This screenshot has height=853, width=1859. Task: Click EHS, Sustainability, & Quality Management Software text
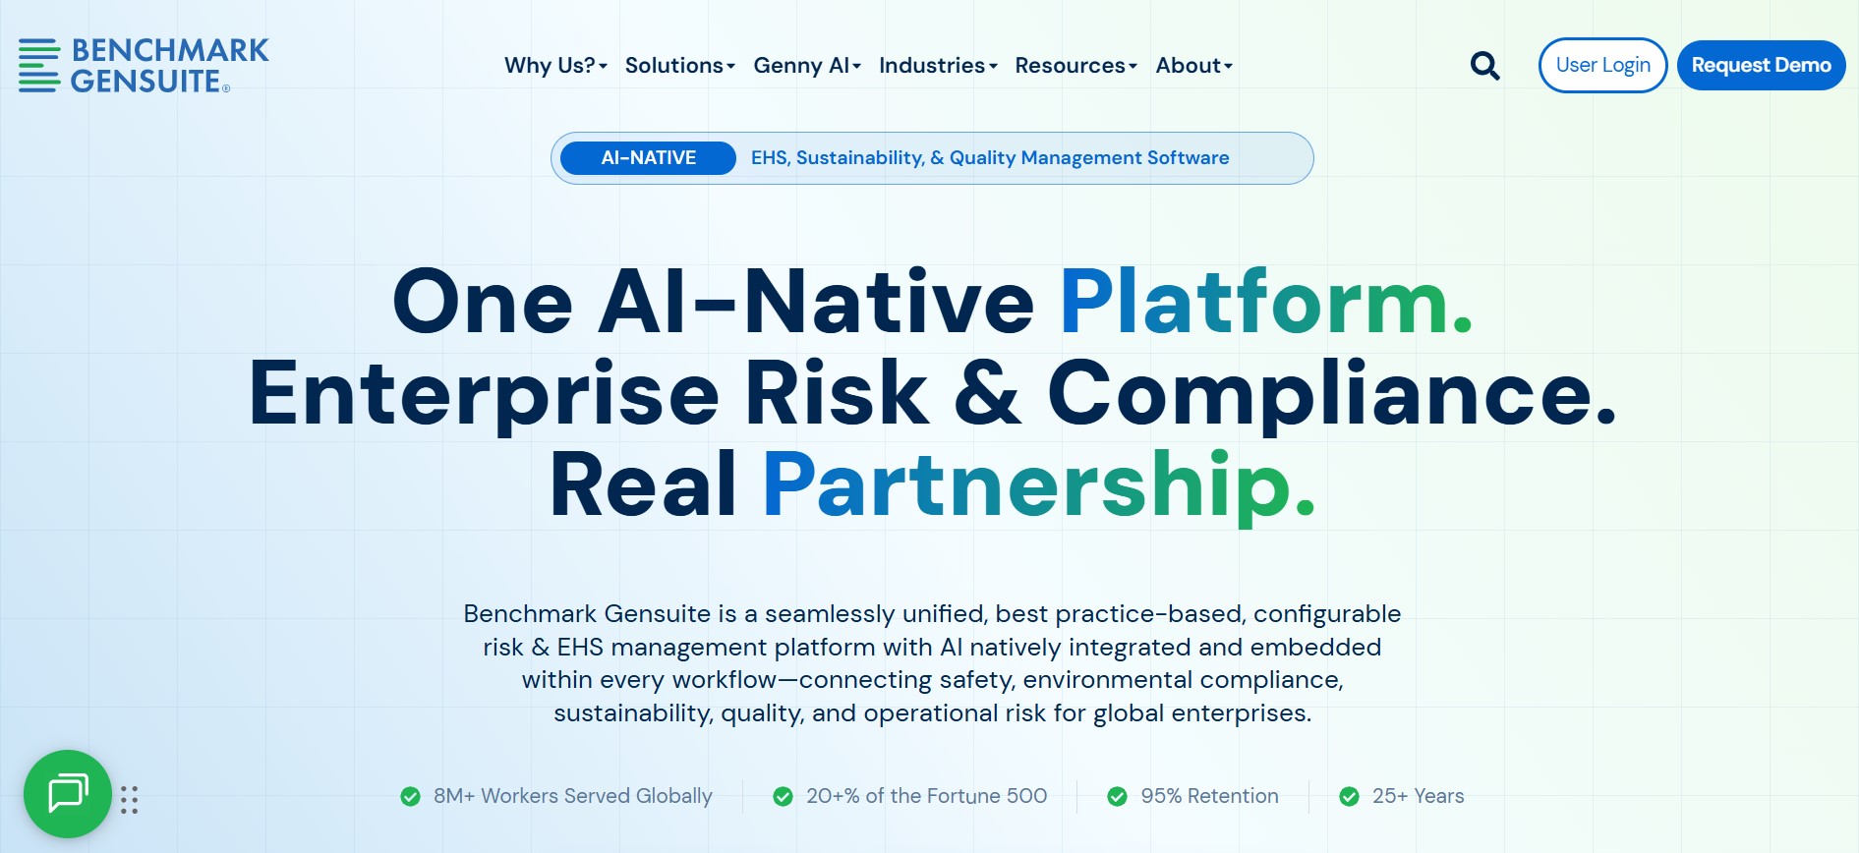pyautogui.click(x=990, y=158)
